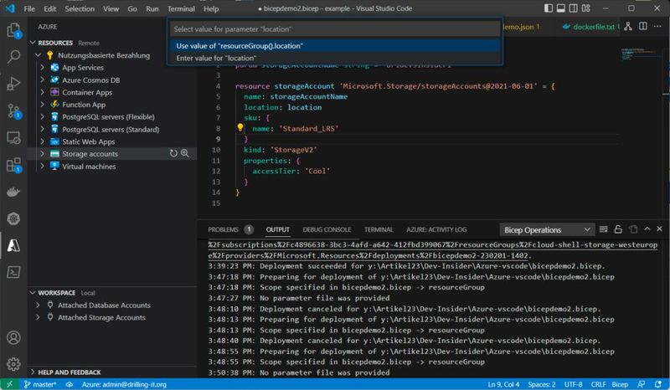670x390 pixels.
Task: Open the File menu
Action: coord(29,8)
